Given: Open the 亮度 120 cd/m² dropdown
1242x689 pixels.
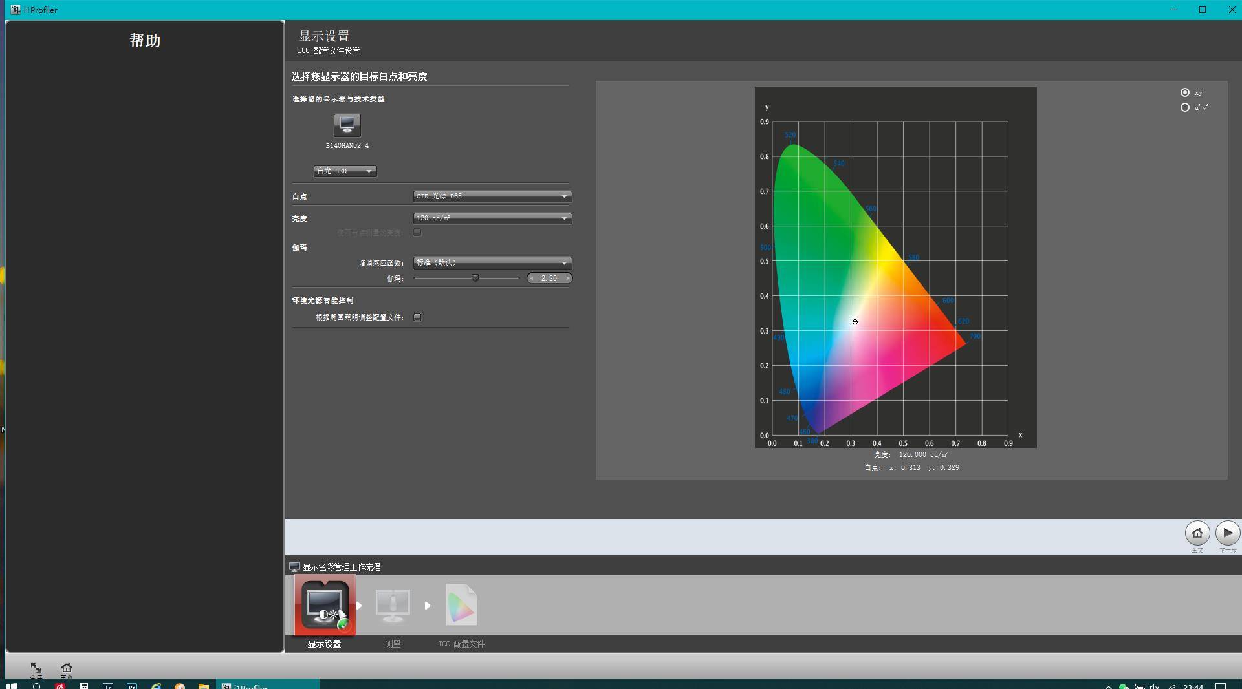Looking at the screenshot, I should 492,218.
